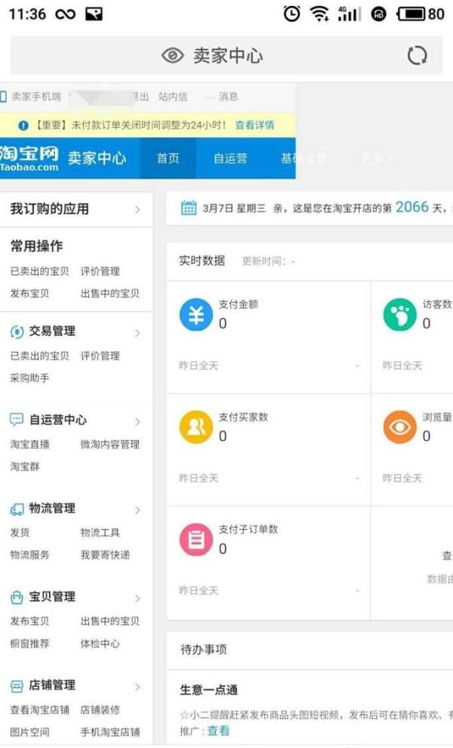This screenshot has height=748, width=453.
Task: Expand the 我订购的应用 section
Action: pyautogui.click(x=136, y=209)
